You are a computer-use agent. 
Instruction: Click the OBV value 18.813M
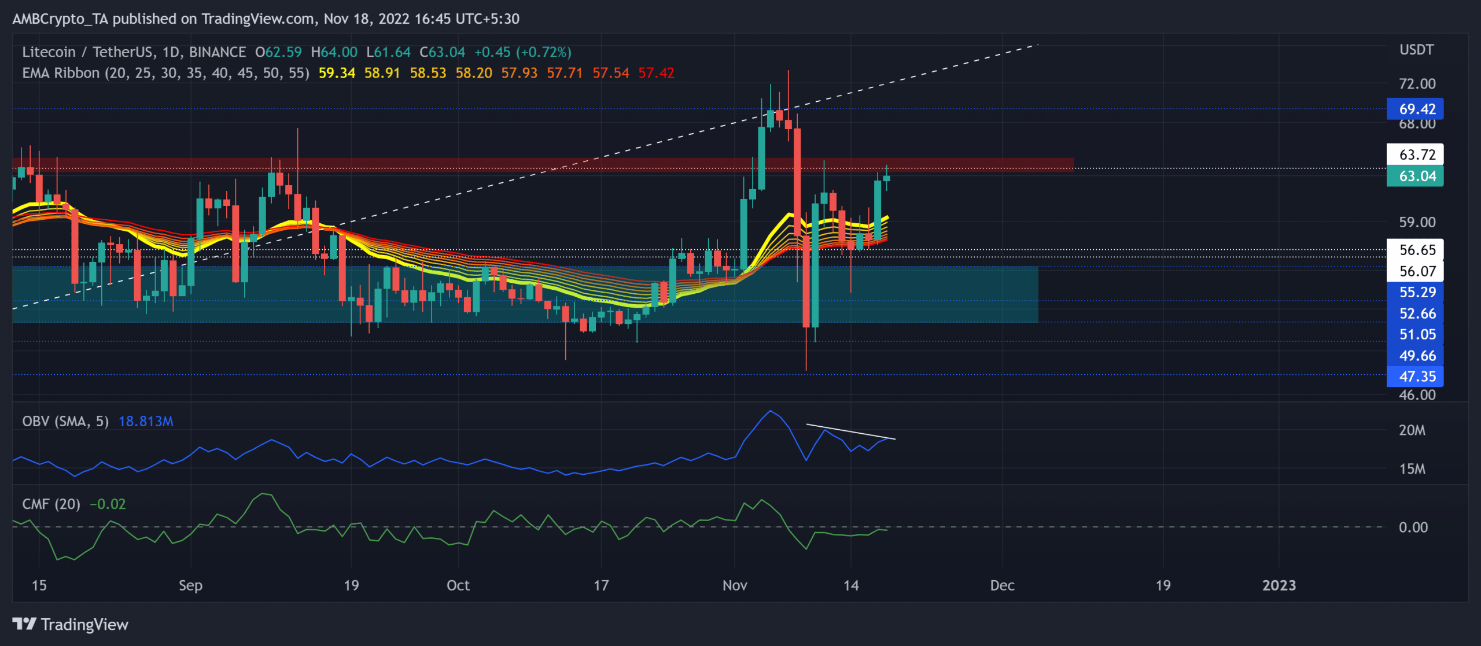(x=146, y=421)
